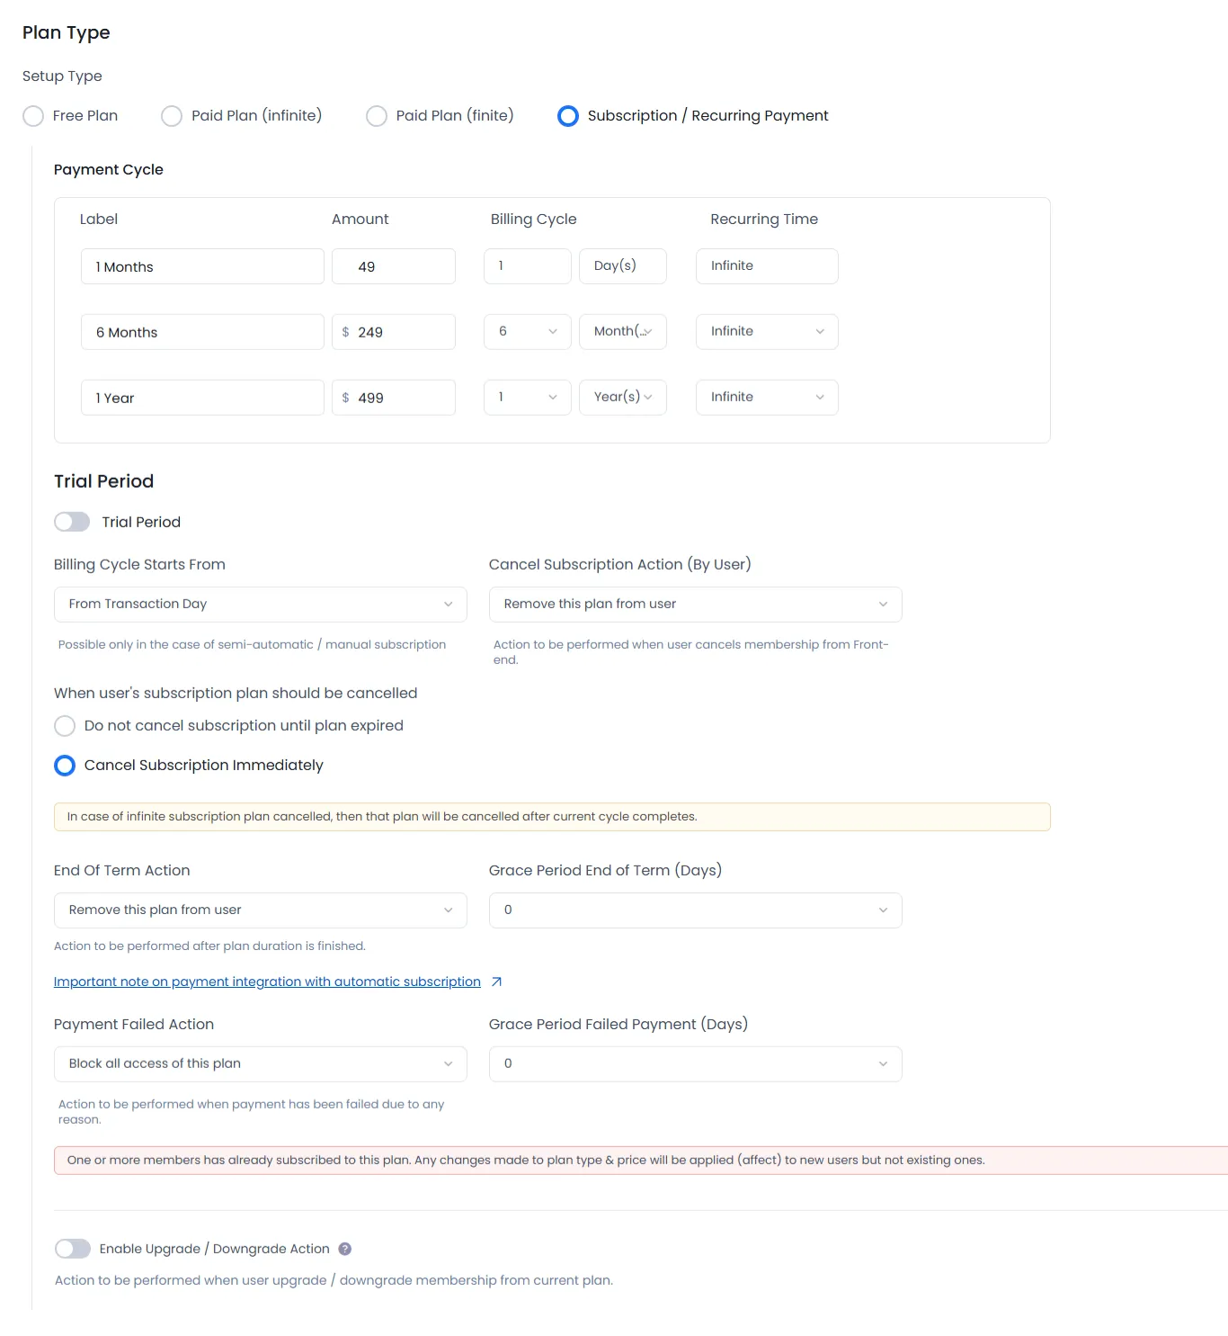Viewport: 1228px width, 1336px height.
Task: Enable the Trial Period toggle
Action: tap(72, 522)
